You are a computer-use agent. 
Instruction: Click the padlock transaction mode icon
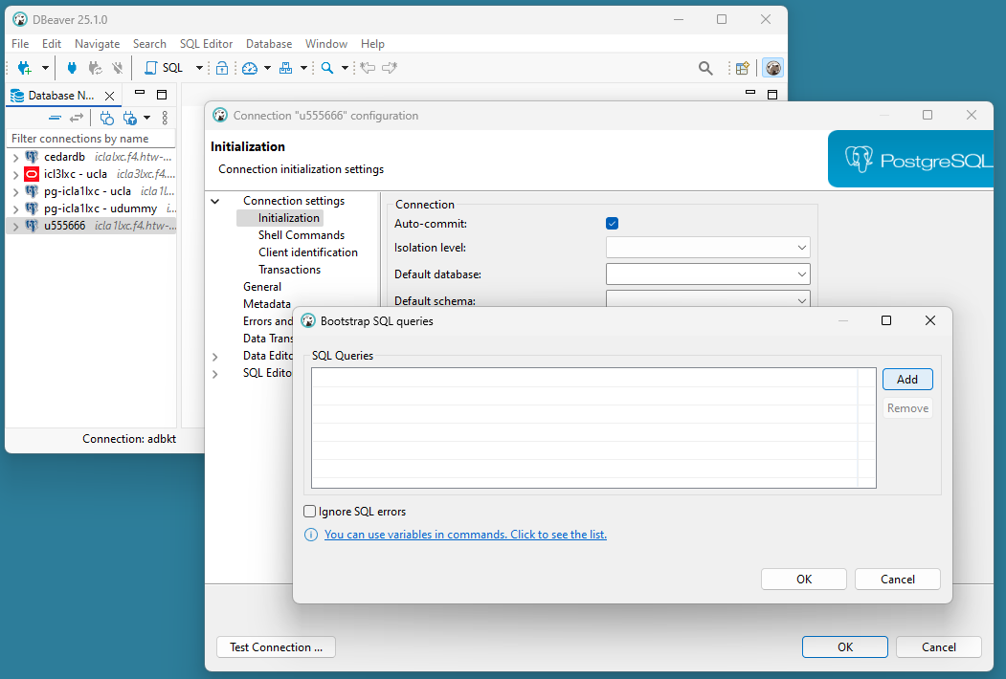222,68
